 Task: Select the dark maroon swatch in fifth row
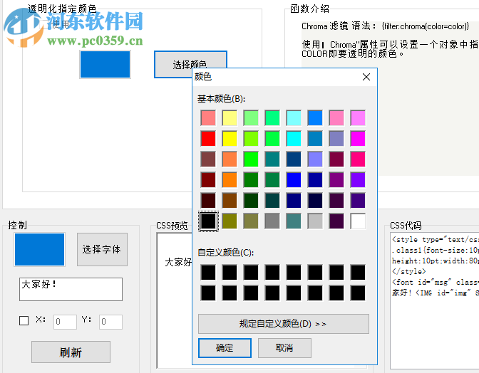208,201
